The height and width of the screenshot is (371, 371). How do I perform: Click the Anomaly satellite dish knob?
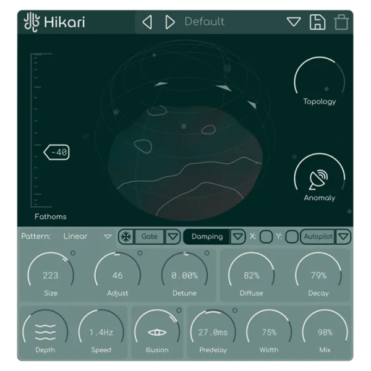coord(319,177)
